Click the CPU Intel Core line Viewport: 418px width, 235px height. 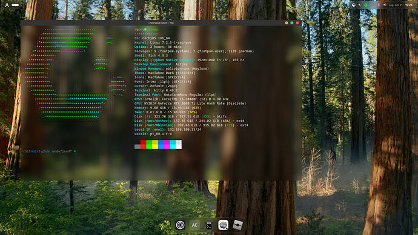point(181,99)
